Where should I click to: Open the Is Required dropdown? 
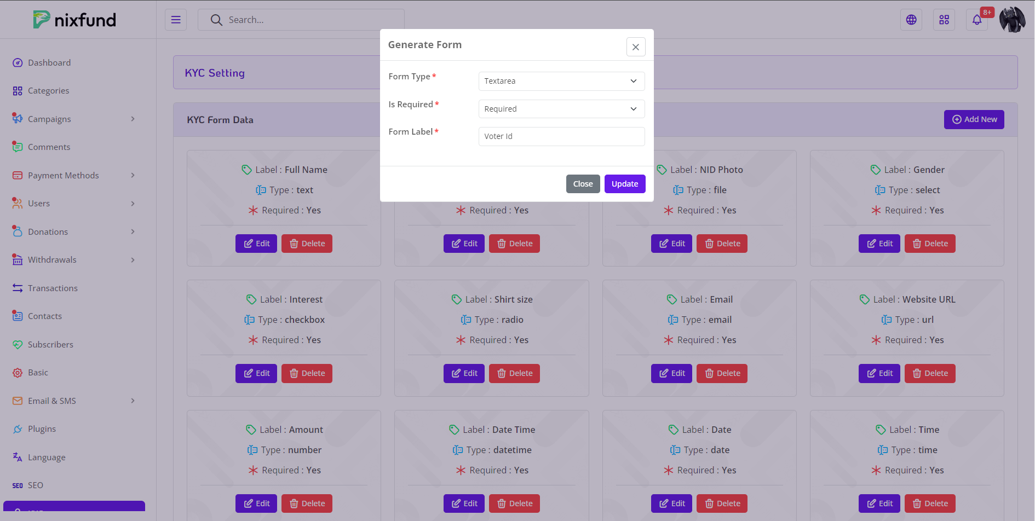coord(561,109)
